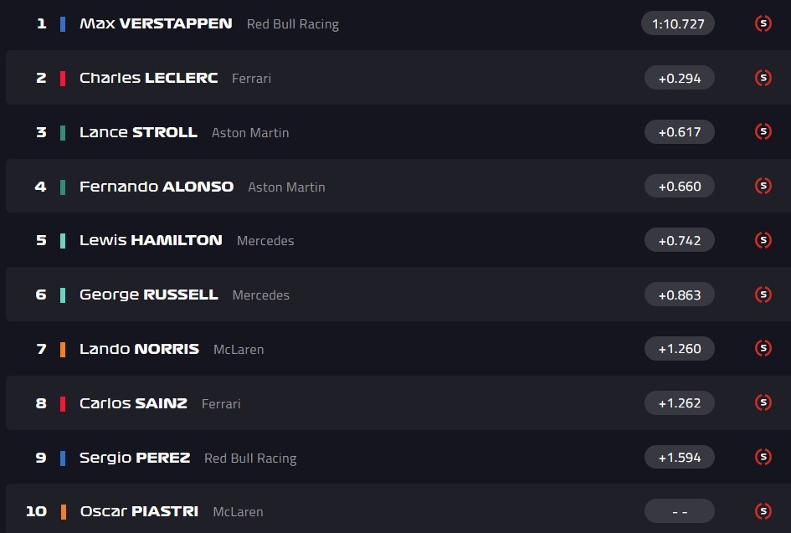Viewport: 791px width, 533px height.
Task: Click soft tyre icon in Sainz's row
Action: coord(763,402)
